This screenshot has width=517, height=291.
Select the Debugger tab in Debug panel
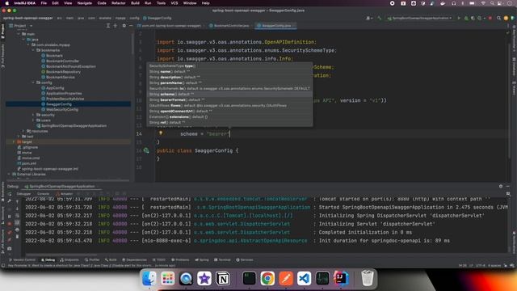[x=23, y=194]
